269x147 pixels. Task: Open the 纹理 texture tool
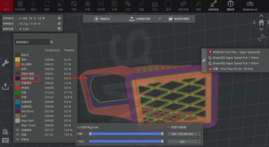tap(114, 6)
